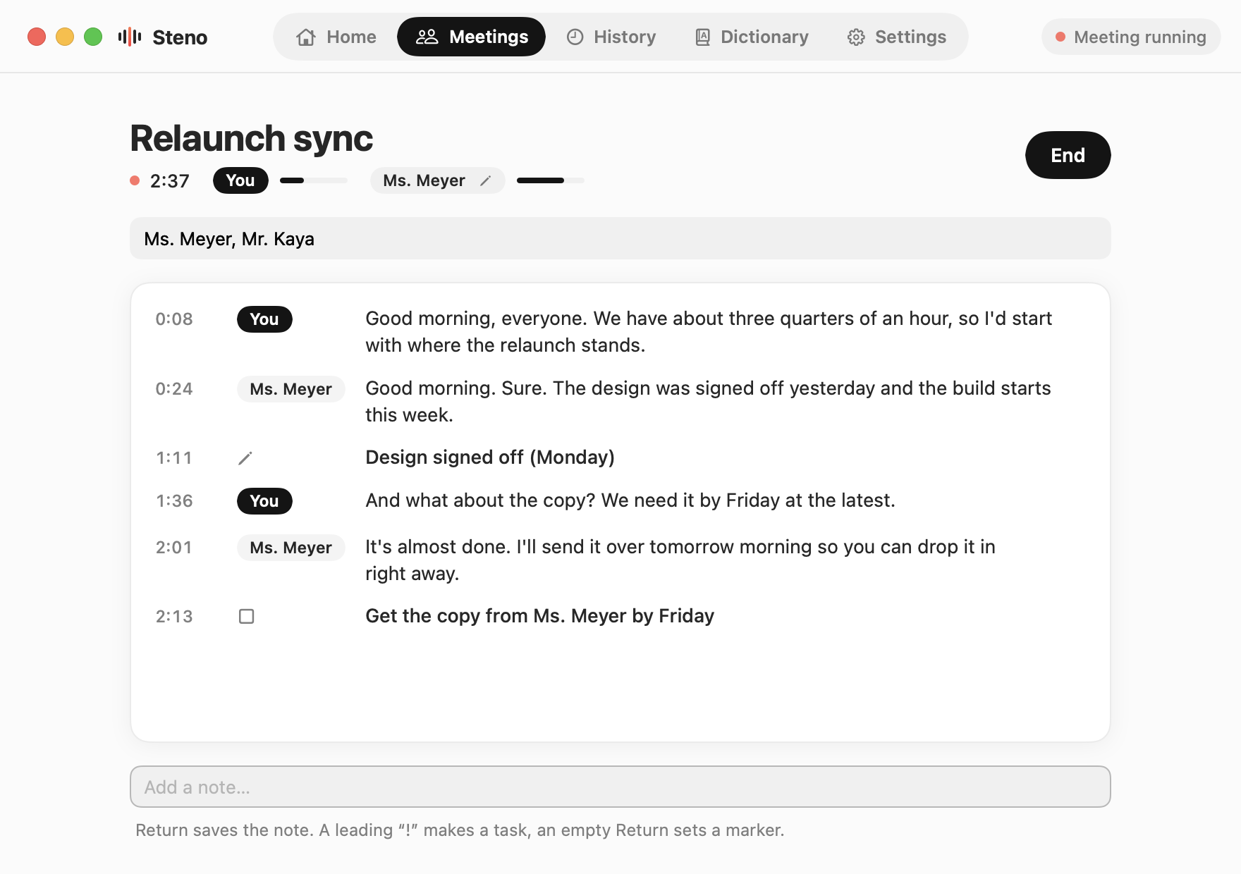This screenshot has height=874, width=1241.
Task: Go to the Settings tab
Action: [897, 37]
